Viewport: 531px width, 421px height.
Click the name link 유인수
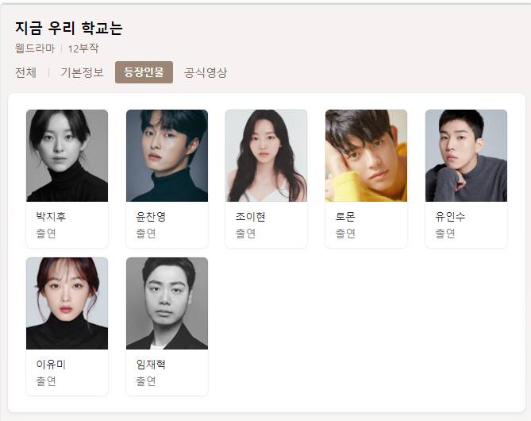click(450, 216)
